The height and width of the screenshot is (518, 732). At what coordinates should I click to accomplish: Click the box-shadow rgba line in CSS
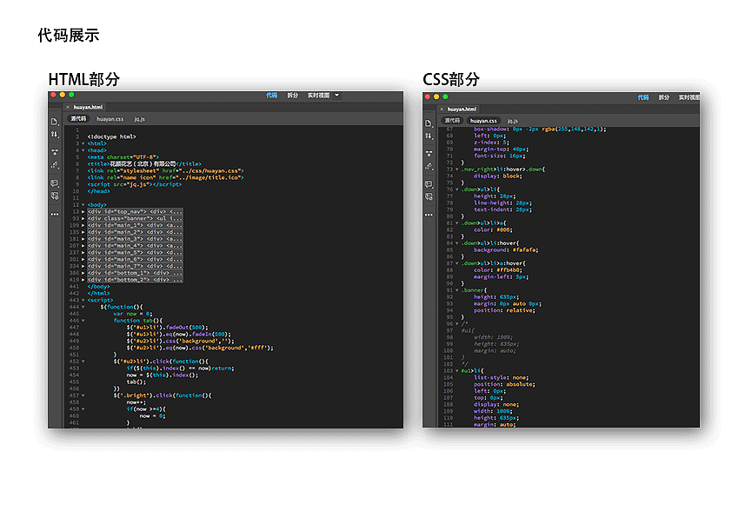pyautogui.click(x=540, y=129)
